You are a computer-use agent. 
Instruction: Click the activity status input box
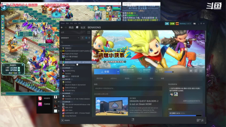(x=128, y=88)
